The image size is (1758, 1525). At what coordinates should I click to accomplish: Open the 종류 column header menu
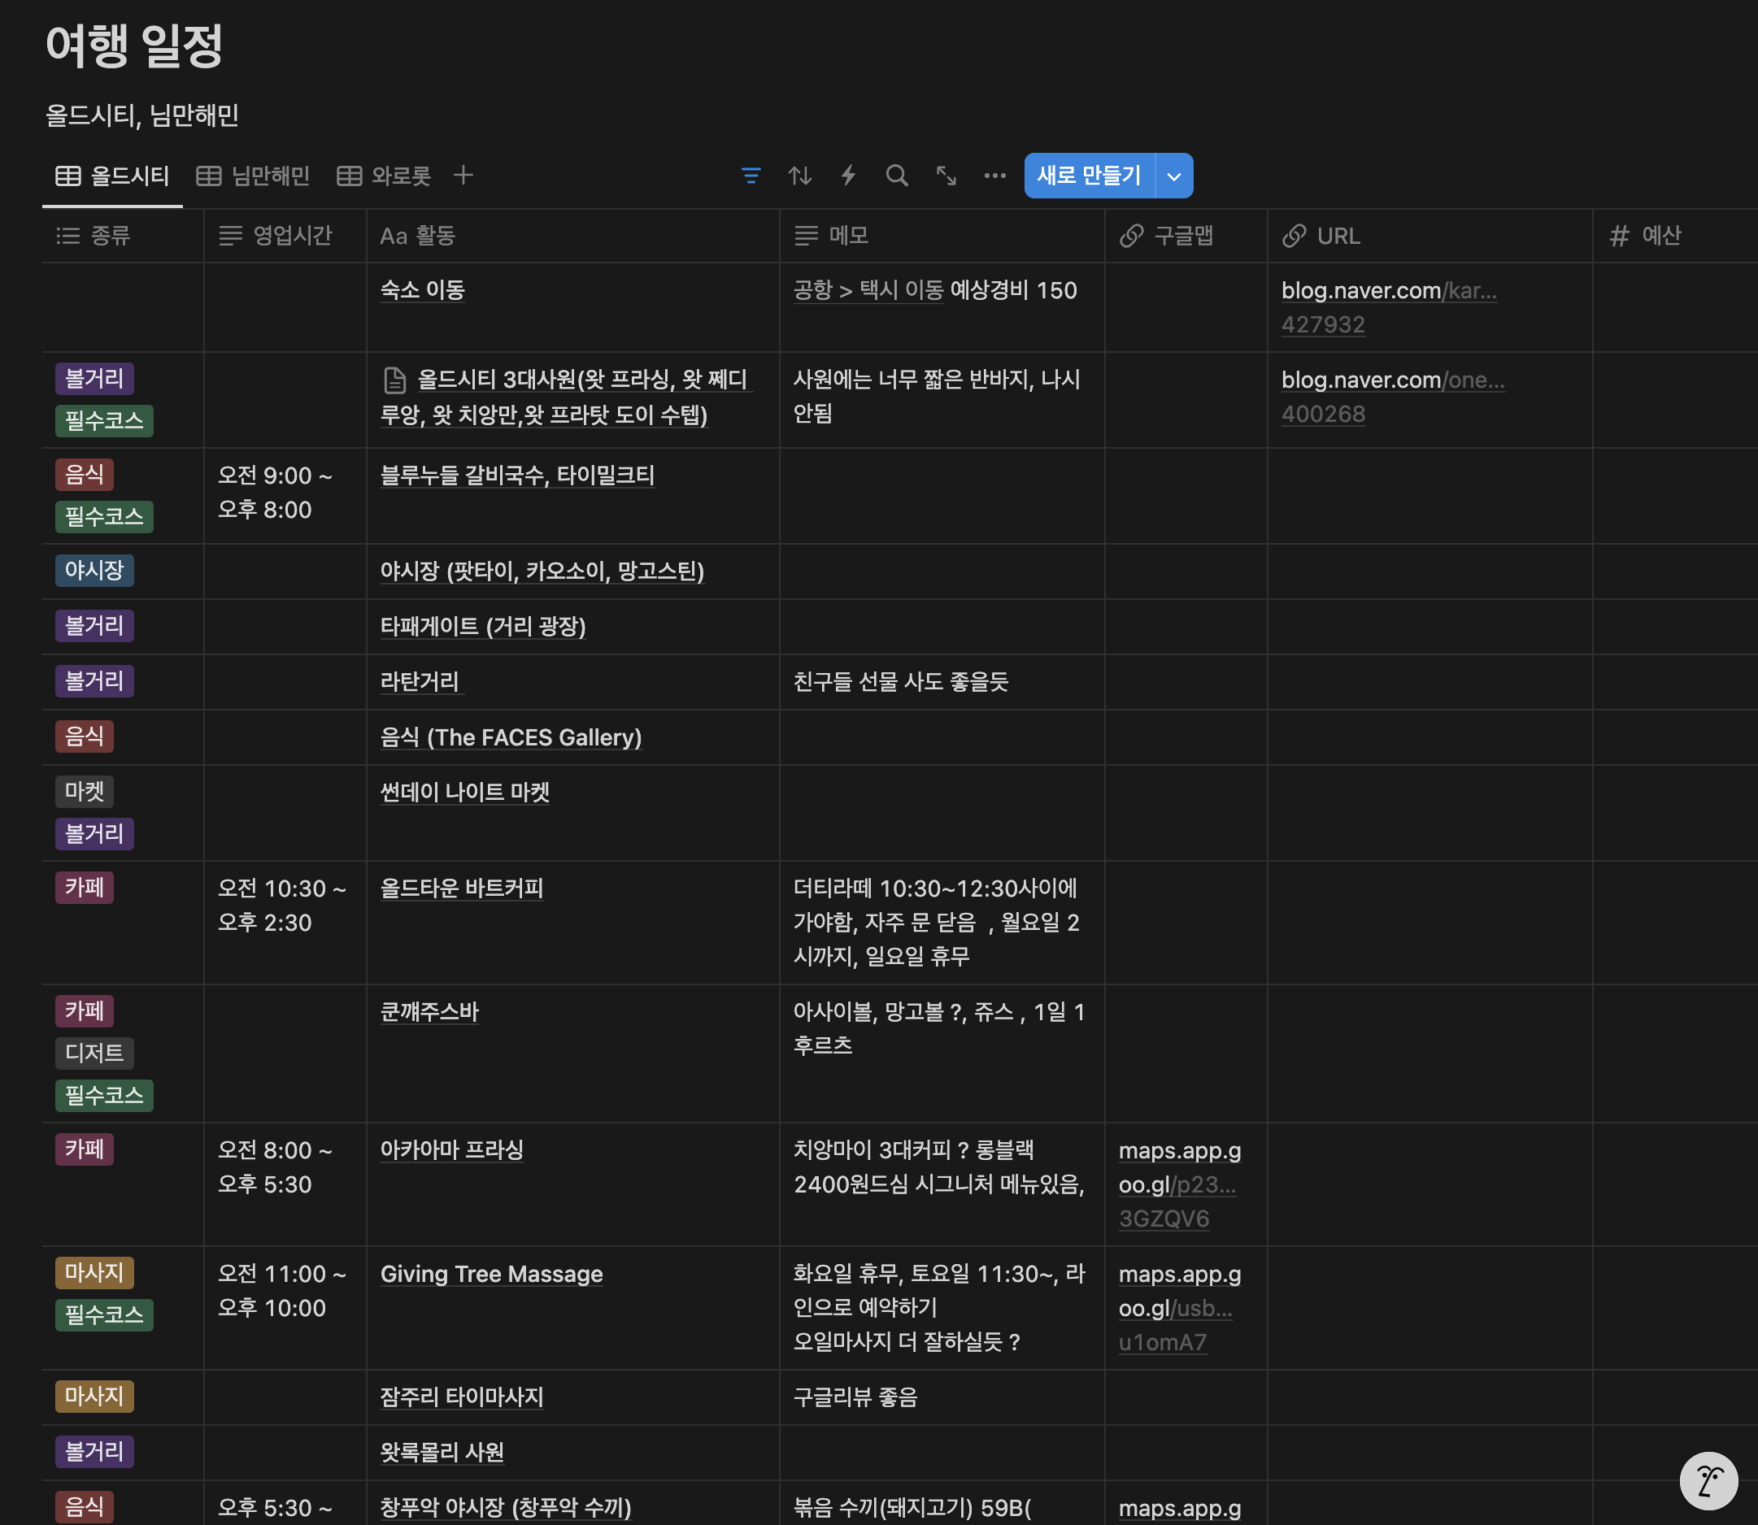[x=110, y=236]
